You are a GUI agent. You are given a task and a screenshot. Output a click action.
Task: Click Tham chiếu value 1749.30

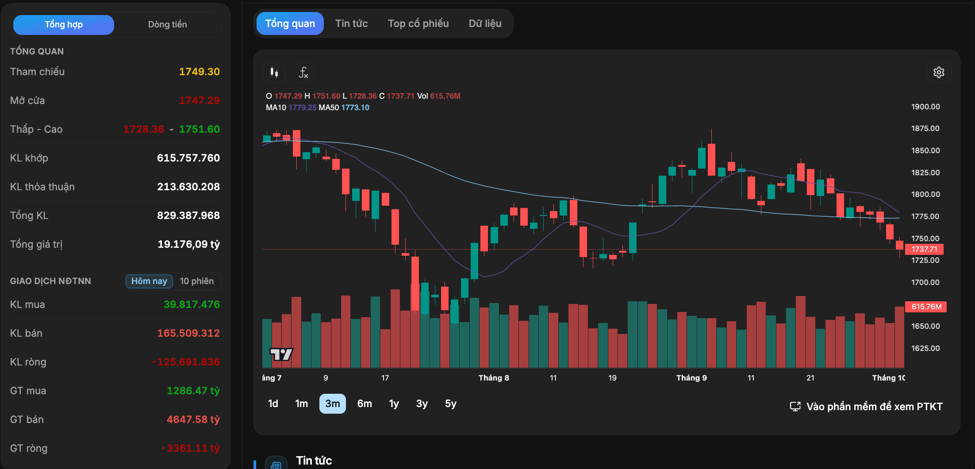199,72
